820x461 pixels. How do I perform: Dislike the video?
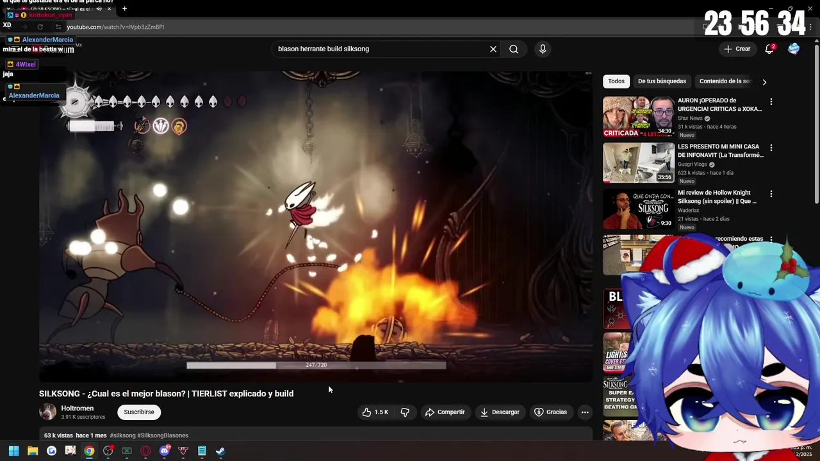405,412
